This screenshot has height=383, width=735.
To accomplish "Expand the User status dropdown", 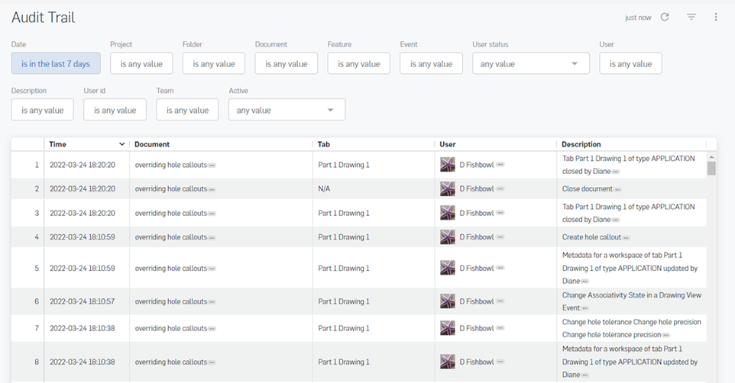I will click(x=575, y=64).
